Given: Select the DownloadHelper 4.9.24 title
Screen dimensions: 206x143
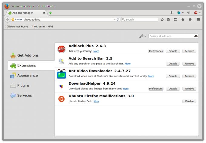Looking at the screenshot, I should click(92, 83).
